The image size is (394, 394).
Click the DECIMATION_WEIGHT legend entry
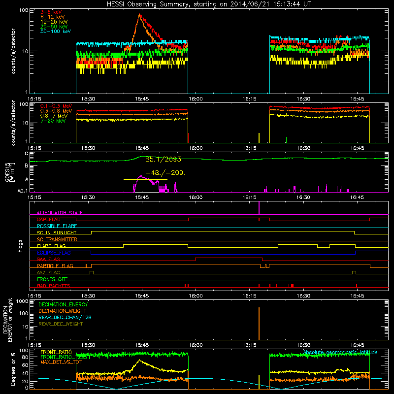[x=63, y=311]
